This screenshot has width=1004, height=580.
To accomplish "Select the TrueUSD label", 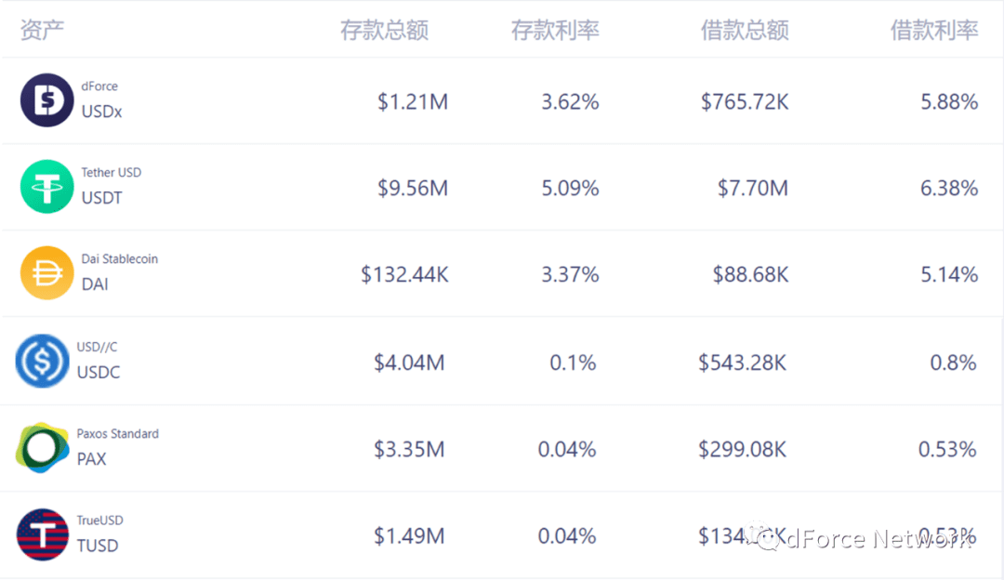I will pos(99,520).
